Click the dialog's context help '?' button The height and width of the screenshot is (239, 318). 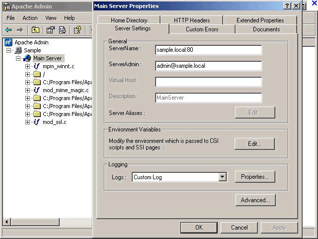click(287, 6)
